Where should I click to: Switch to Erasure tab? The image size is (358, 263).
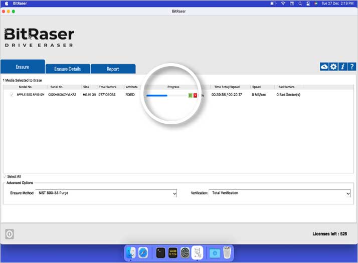[23, 67]
